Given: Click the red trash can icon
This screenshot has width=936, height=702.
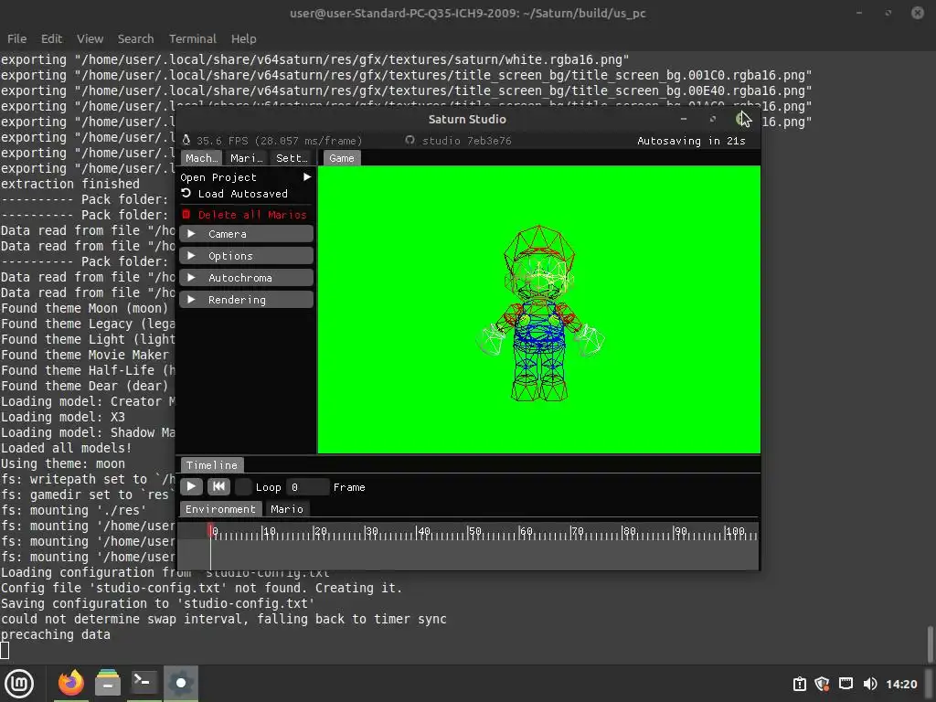Looking at the screenshot, I should (186, 214).
